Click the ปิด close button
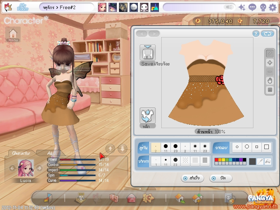Screen dimensions: 280x210 [221, 178]
